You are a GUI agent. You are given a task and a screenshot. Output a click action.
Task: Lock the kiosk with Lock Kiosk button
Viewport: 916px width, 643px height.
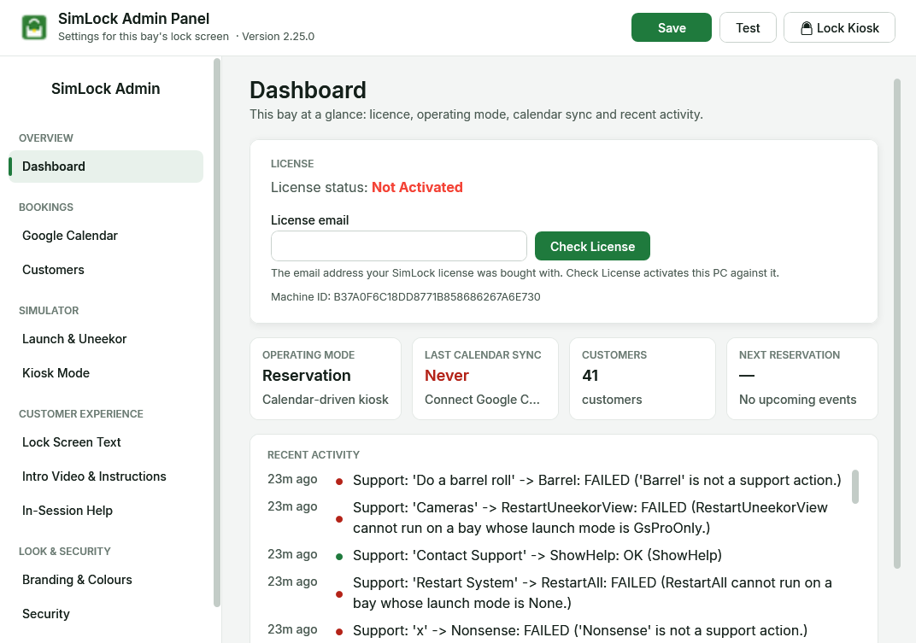839,27
